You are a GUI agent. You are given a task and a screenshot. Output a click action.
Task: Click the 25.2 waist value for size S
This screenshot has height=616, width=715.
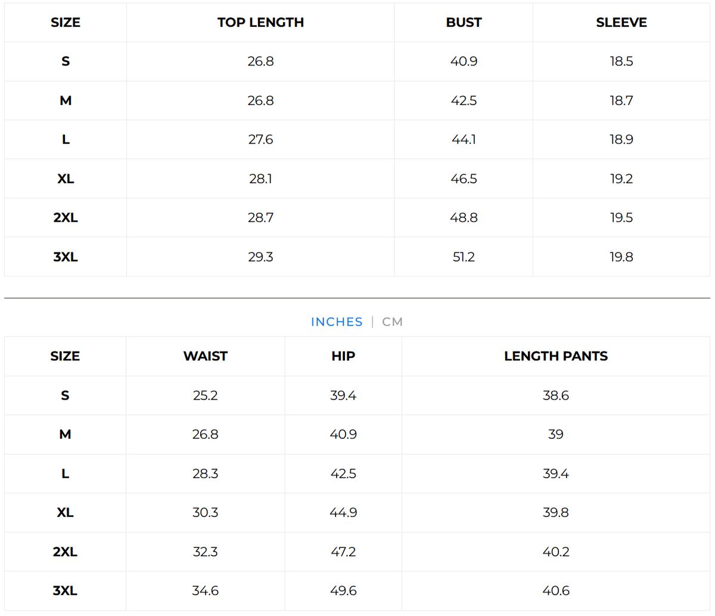click(205, 395)
